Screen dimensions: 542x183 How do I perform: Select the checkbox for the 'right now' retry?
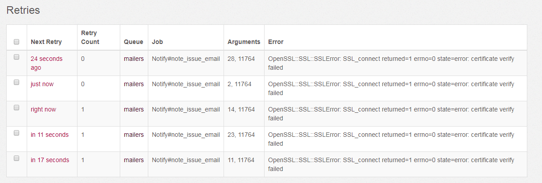click(16, 107)
